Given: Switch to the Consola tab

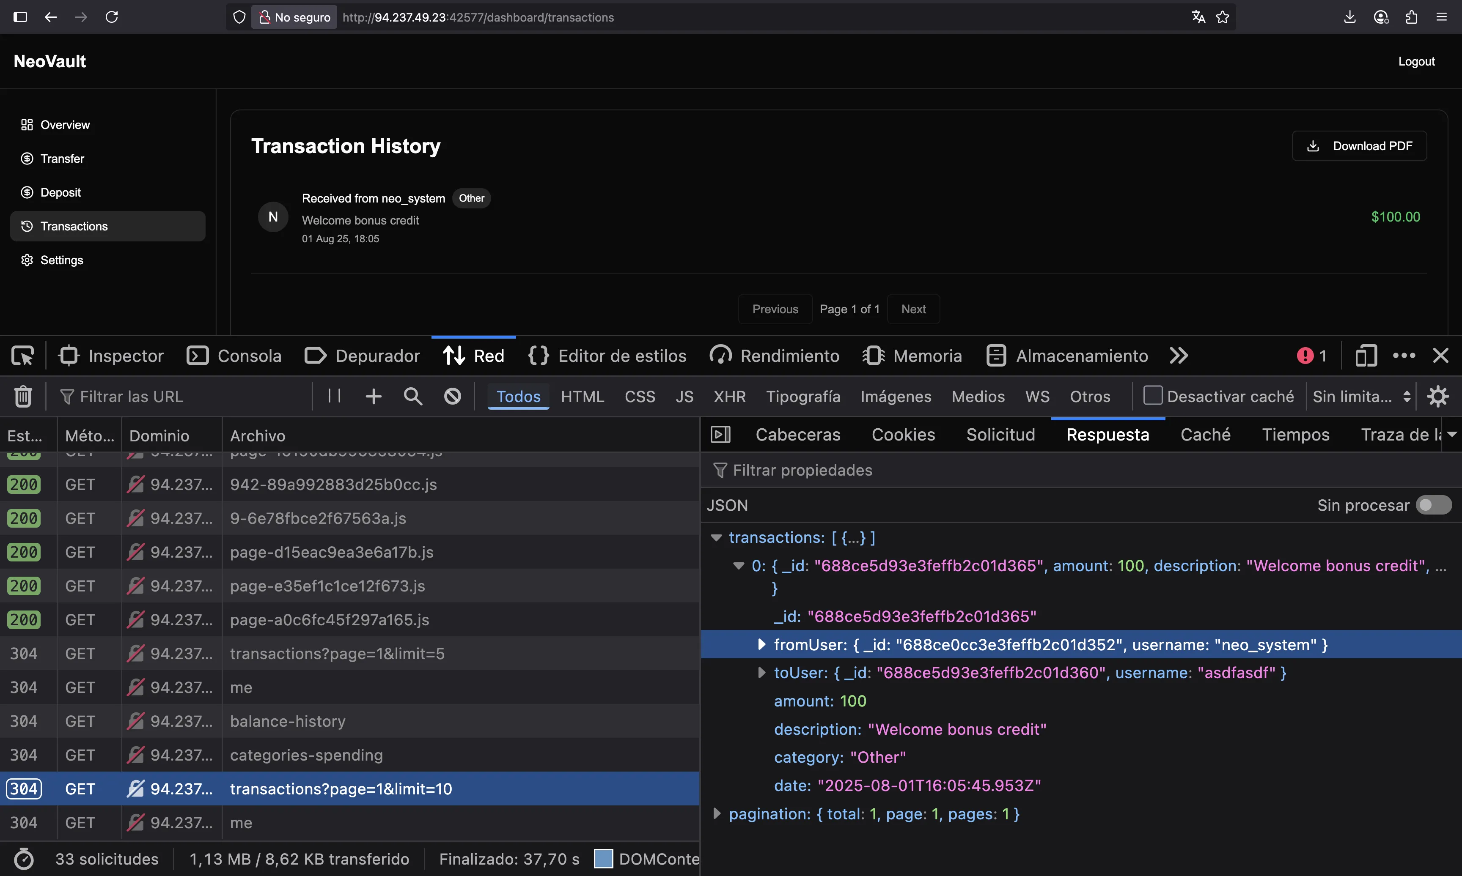Looking at the screenshot, I should (234, 356).
